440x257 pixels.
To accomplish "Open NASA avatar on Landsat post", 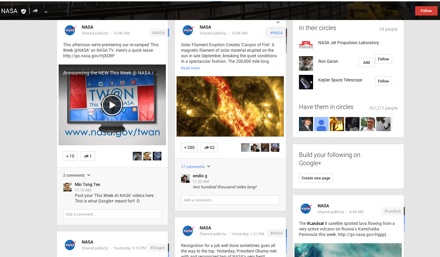I will click(x=306, y=209).
